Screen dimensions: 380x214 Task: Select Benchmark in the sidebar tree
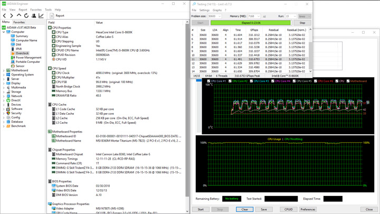(x=18, y=126)
